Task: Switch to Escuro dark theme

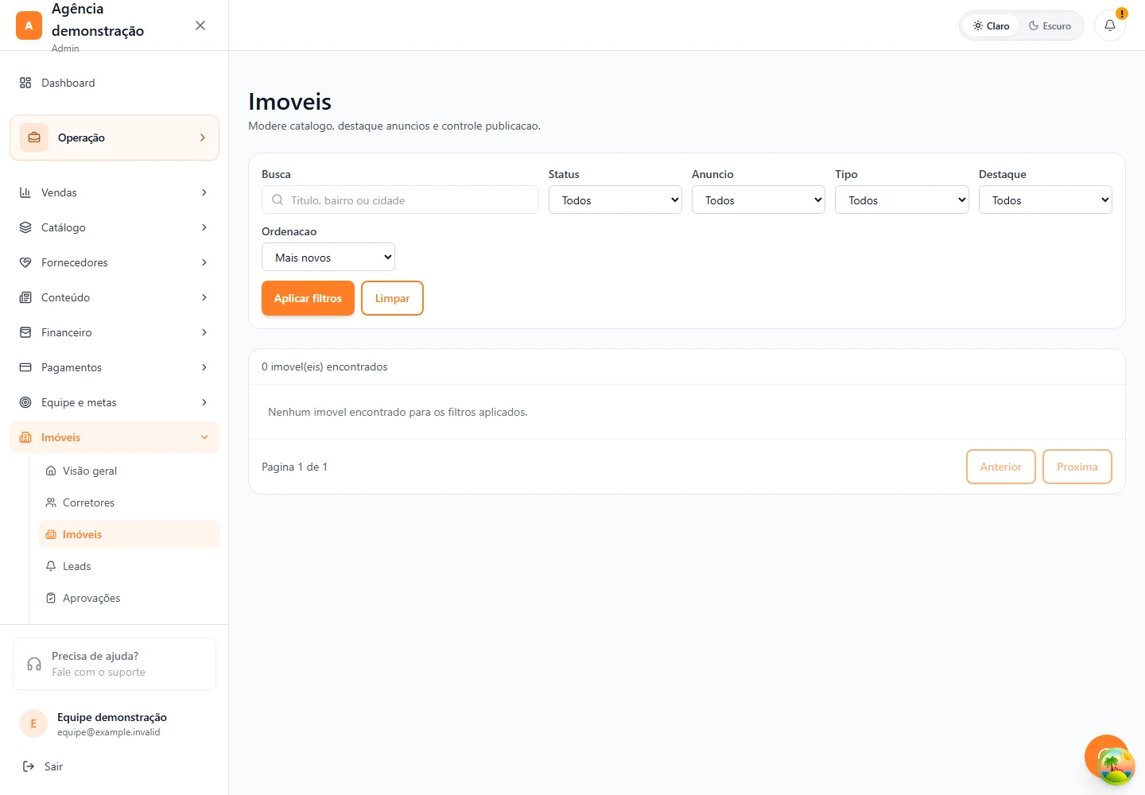Action: click(x=1050, y=25)
